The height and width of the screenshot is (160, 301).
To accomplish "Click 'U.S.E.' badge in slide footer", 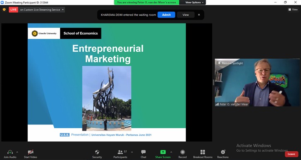I will tap(65, 135).
